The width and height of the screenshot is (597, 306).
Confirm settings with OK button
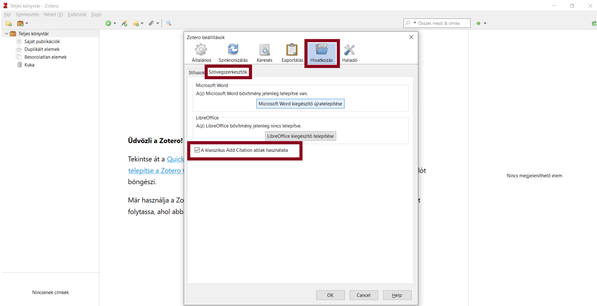coord(330,295)
